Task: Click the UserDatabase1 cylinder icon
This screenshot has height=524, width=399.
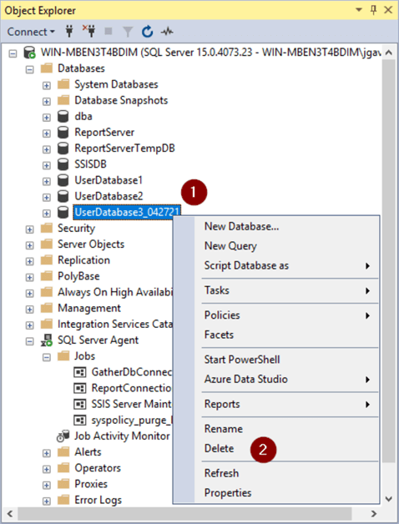Action: 63,180
